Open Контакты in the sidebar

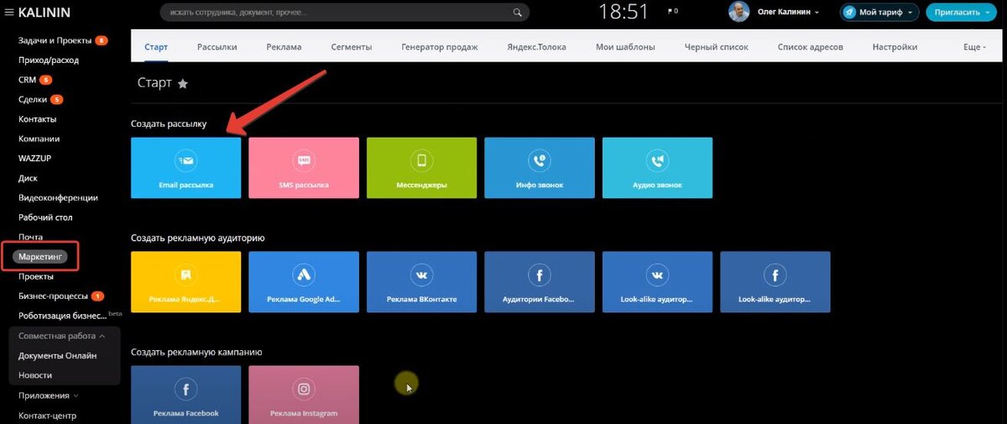37,119
